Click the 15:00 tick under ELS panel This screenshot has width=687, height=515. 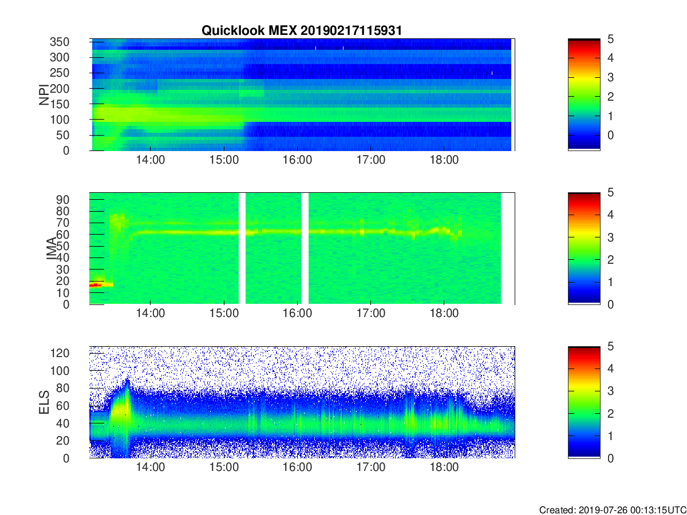click(x=224, y=468)
